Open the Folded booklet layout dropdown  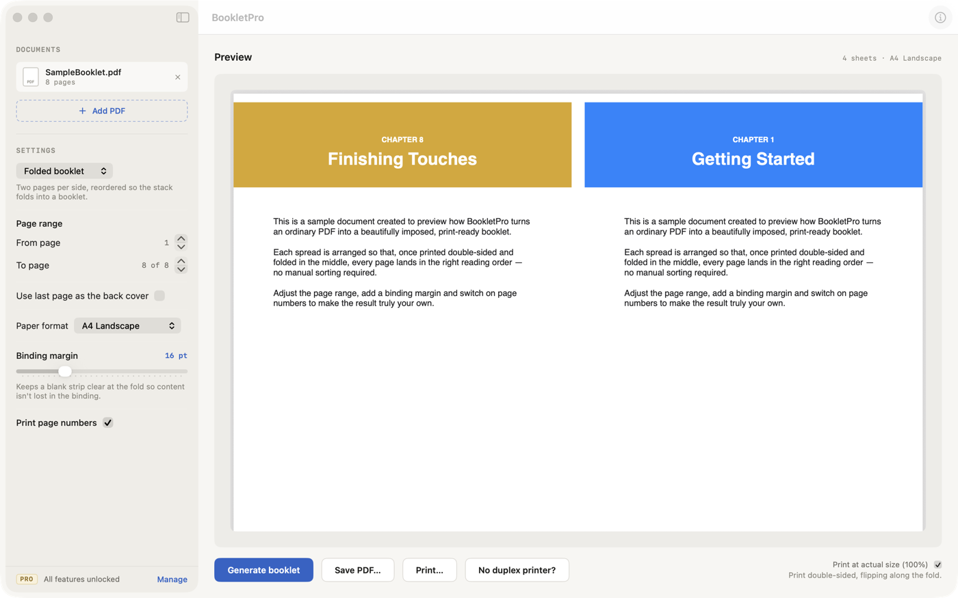point(64,171)
